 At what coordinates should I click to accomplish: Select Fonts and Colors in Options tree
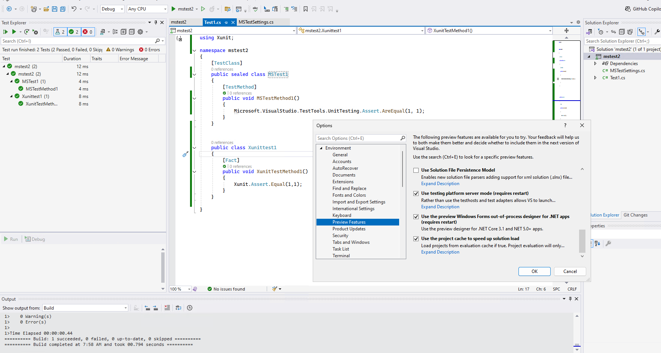(349, 195)
